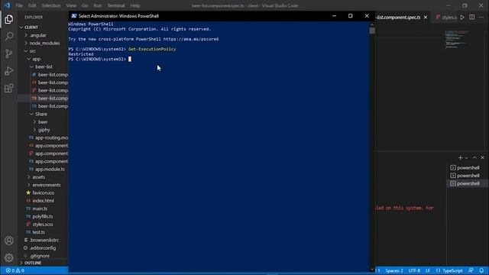Screen dimensions: 489x275
Task: Open the File menu
Action: coord(19,5)
